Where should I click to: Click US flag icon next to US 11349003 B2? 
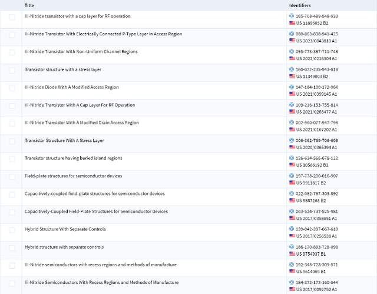coord(292,76)
